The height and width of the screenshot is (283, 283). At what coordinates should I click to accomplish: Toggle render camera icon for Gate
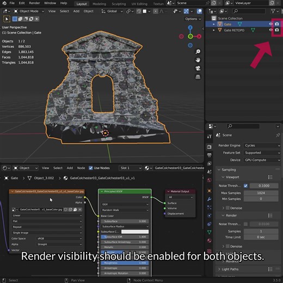[277, 24]
